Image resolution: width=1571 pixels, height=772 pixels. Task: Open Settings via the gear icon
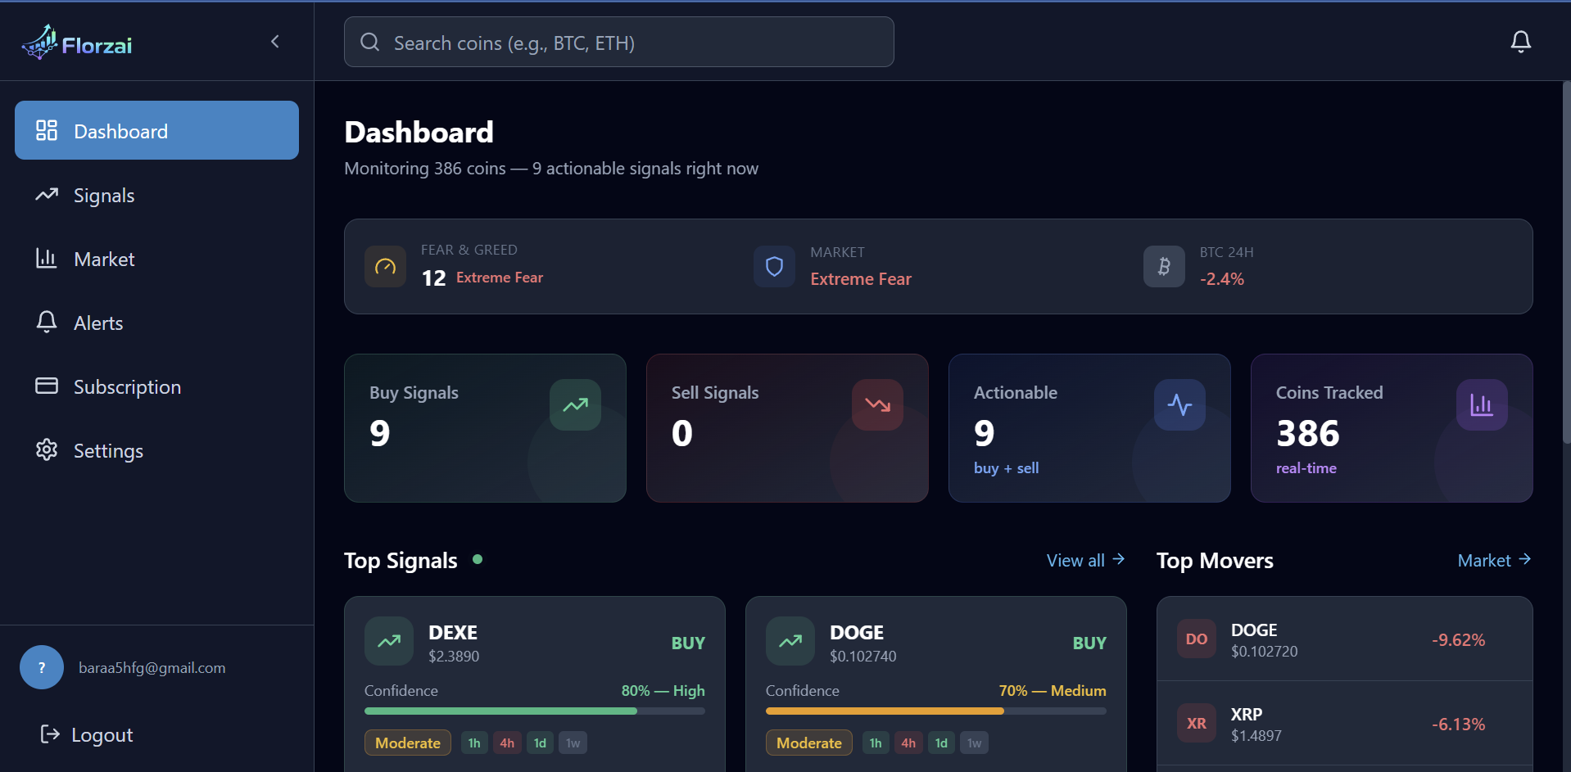47,449
